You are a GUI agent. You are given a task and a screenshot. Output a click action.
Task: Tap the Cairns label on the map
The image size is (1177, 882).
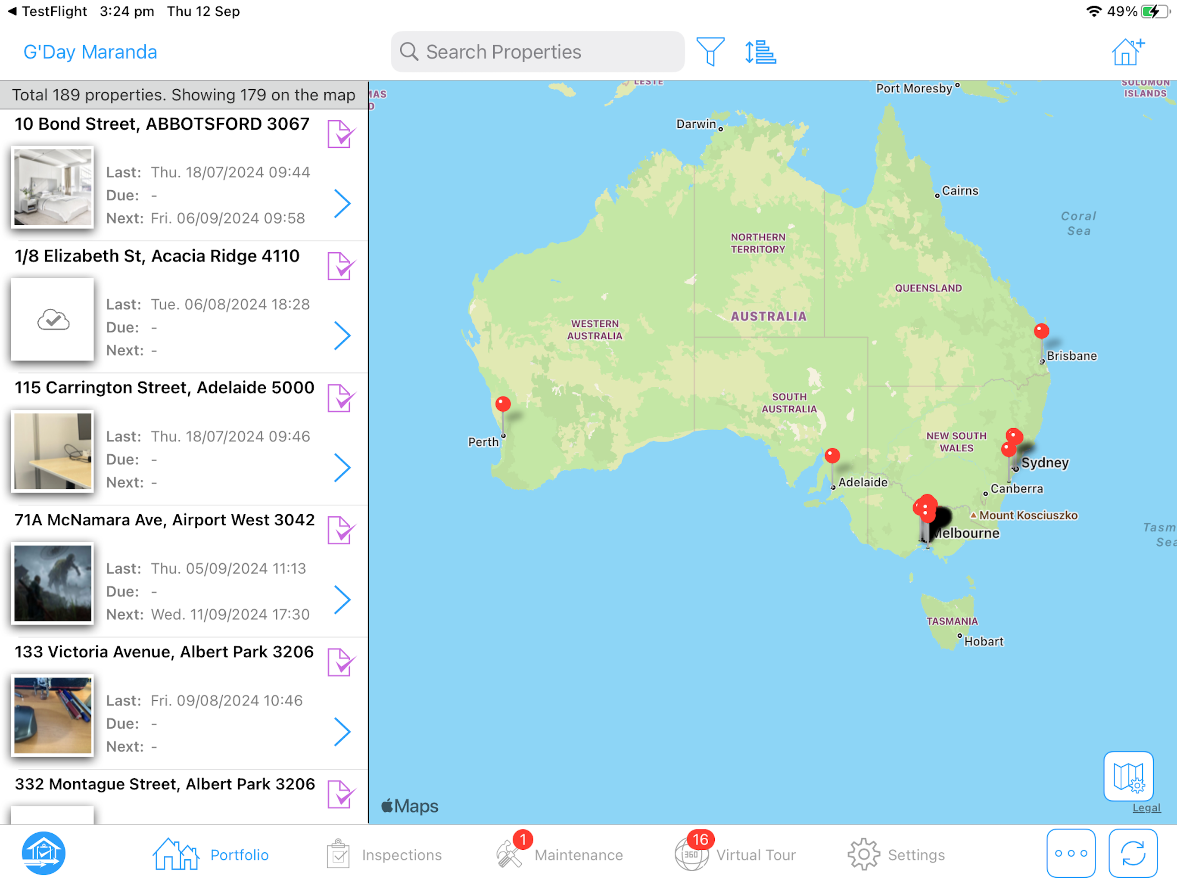pos(960,190)
